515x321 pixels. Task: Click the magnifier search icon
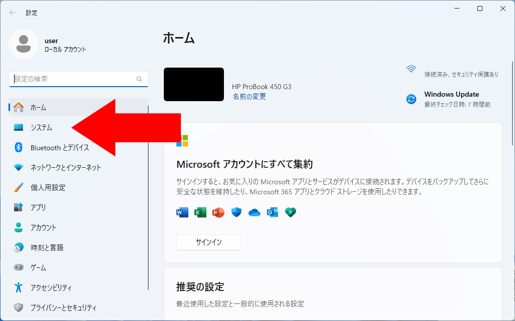(139, 79)
